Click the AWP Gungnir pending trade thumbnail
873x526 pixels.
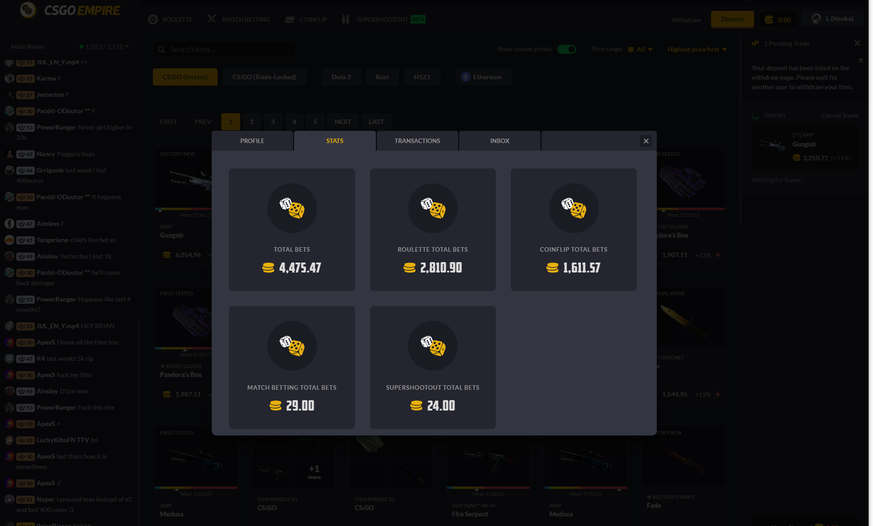coord(772,145)
